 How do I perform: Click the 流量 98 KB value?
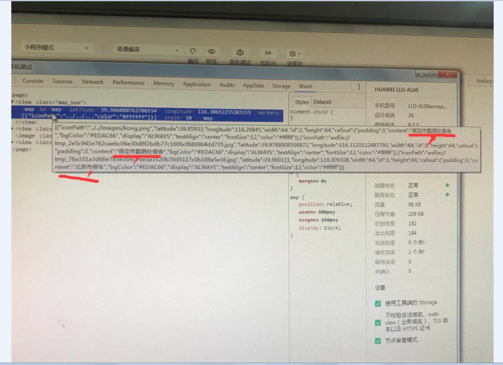(414, 204)
